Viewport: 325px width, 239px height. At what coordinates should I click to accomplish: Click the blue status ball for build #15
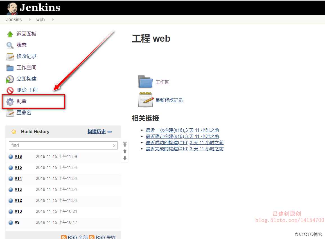tap(11, 167)
